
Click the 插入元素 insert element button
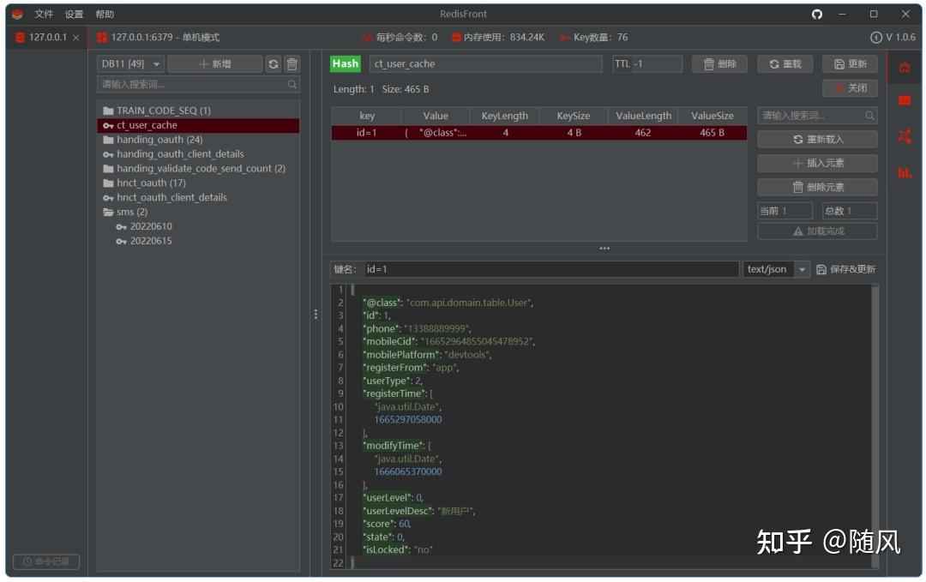click(x=817, y=163)
